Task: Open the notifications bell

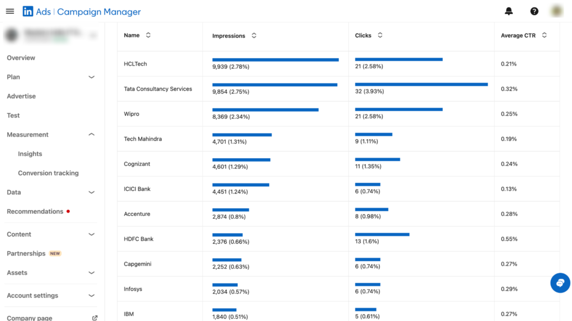Action: point(508,11)
